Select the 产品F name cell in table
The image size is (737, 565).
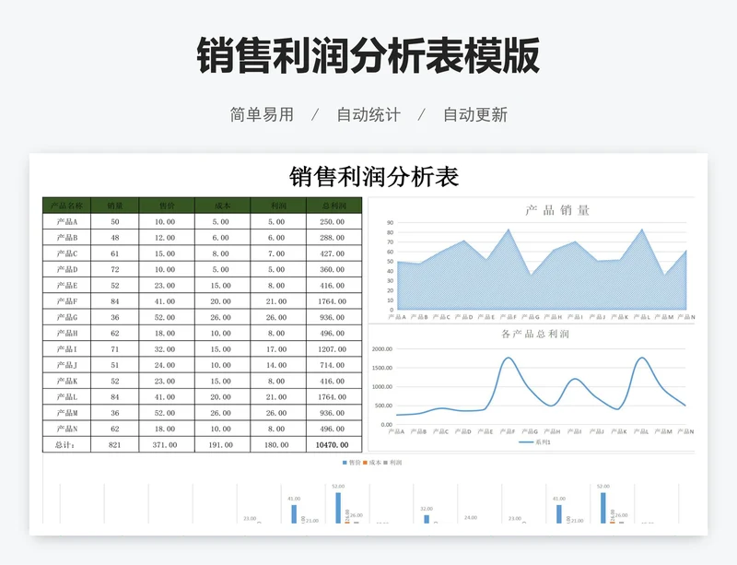point(66,301)
